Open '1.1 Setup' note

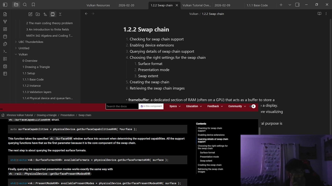pos(29,73)
